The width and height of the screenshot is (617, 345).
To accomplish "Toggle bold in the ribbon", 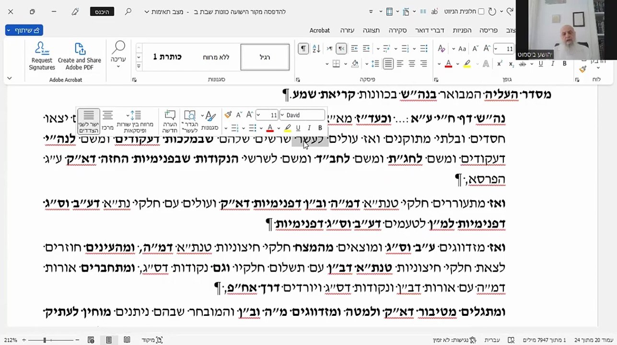I will 564,64.
